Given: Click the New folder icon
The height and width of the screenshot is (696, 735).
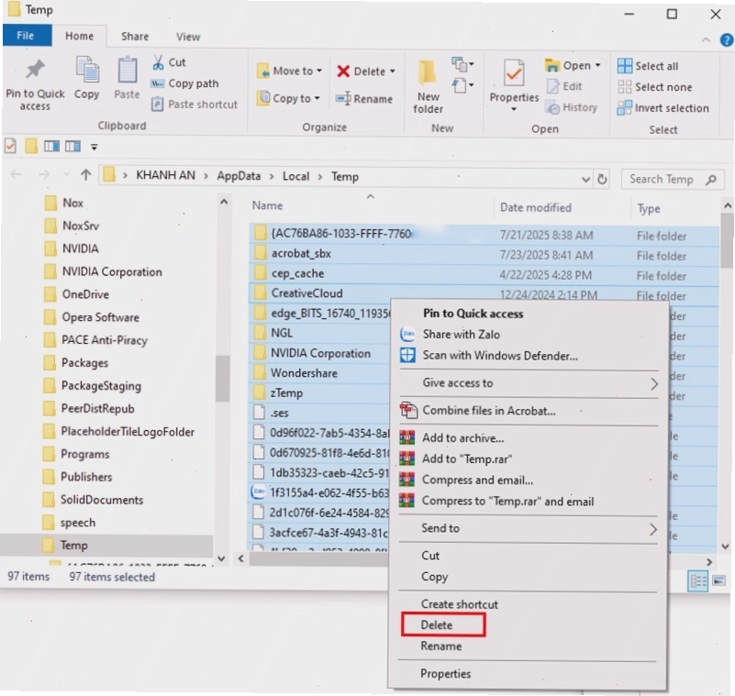Looking at the screenshot, I should pos(427,72).
